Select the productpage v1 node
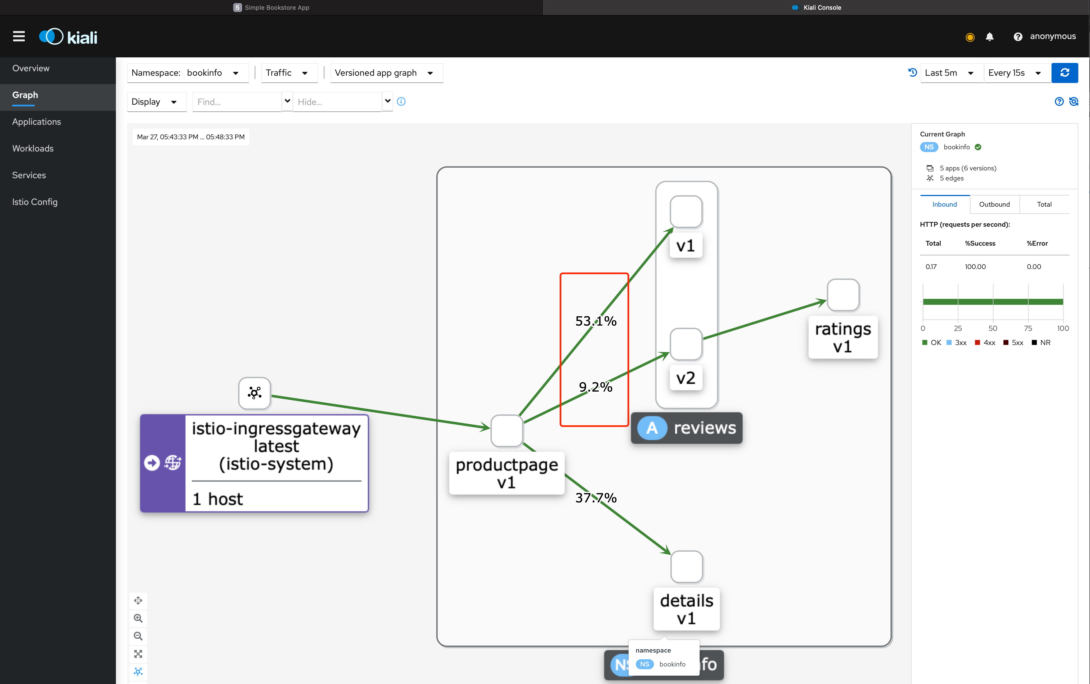 click(507, 431)
